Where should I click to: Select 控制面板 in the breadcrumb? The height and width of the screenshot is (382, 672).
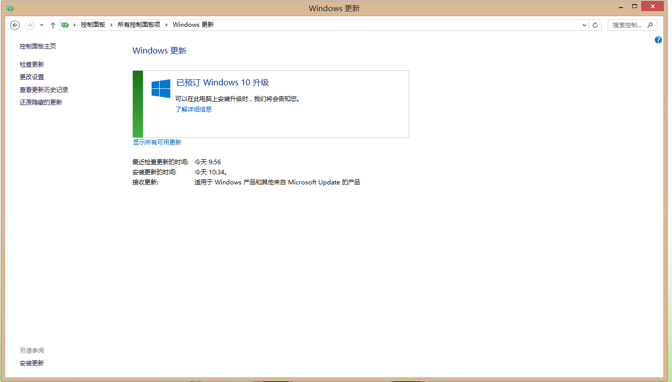pyautogui.click(x=93, y=25)
